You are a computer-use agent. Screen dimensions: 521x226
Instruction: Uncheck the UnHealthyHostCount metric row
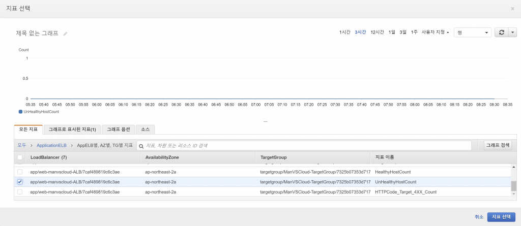coord(20,182)
